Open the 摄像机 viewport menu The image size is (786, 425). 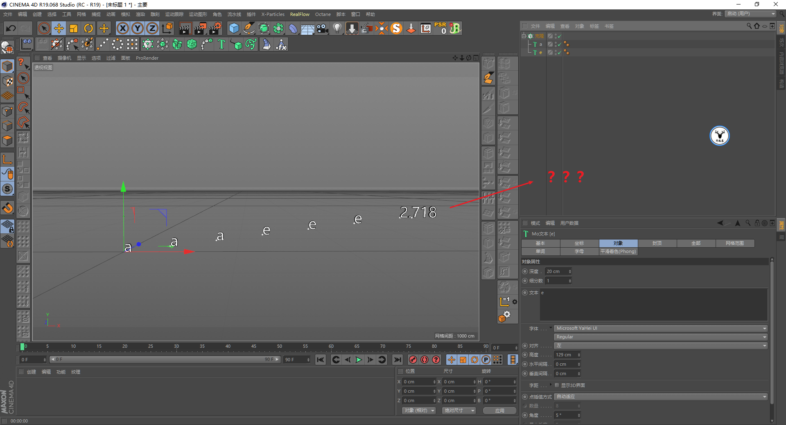pos(64,58)
